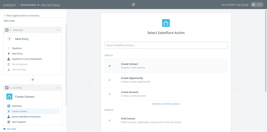267x132 pixels.
Task: Click the person icon beside Typeform account
Action: [9, 59]
